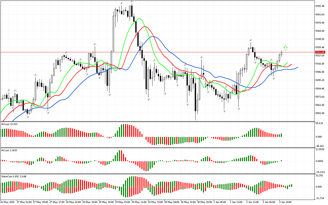The image size is (328, 205).
Task: Click the 65.618 value on the AO scale
Action: click(x=319, y=123)
